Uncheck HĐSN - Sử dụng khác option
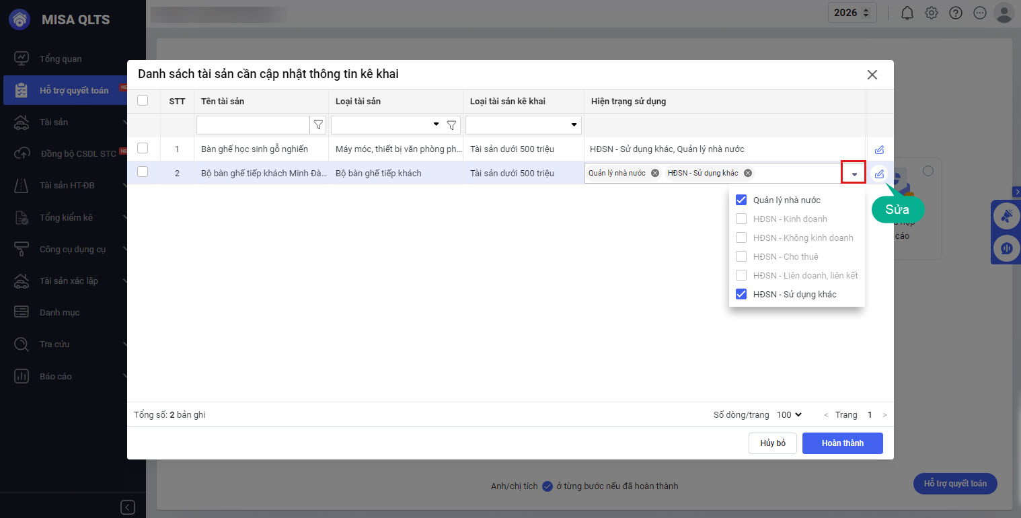Image resolution: width=1021 pixels, height=518 pixels. point(741,294)
